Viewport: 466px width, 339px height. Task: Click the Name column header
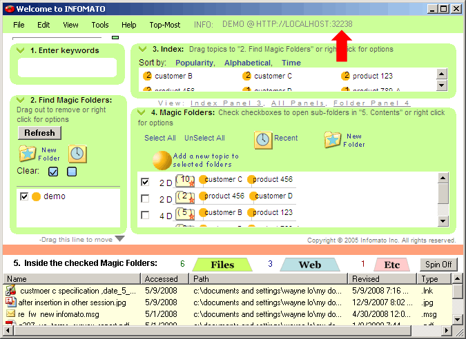point(72,279)
